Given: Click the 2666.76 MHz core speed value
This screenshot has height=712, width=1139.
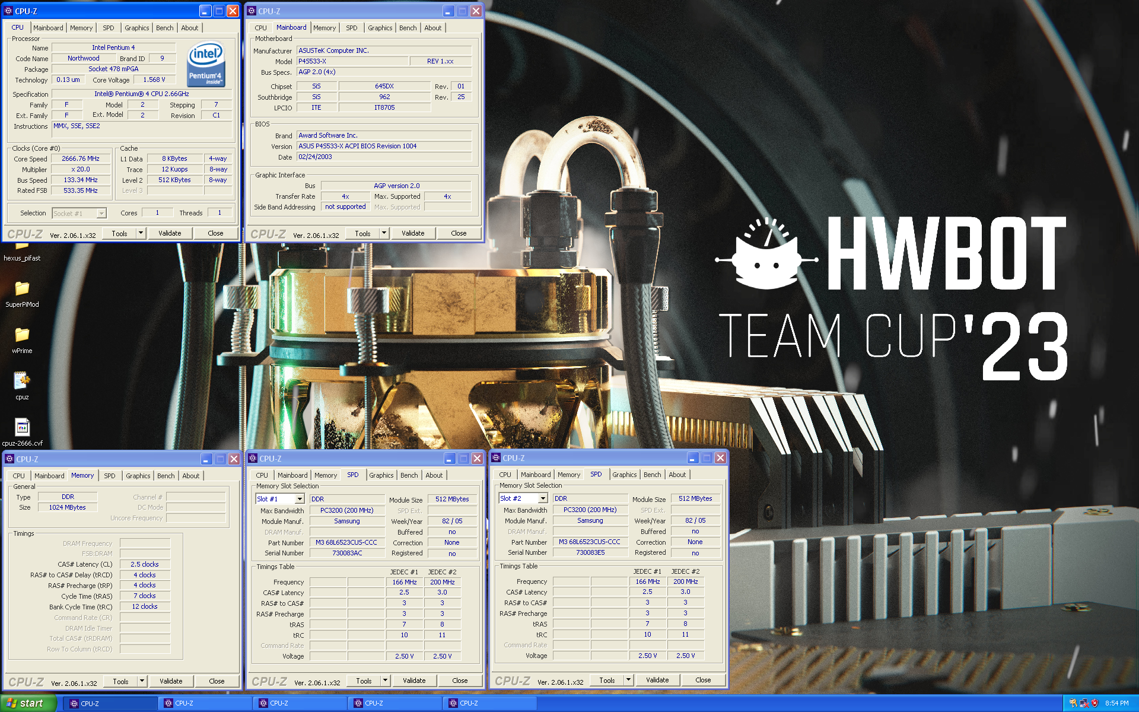Looking at the screenshot, I should [x=81, y=158].
